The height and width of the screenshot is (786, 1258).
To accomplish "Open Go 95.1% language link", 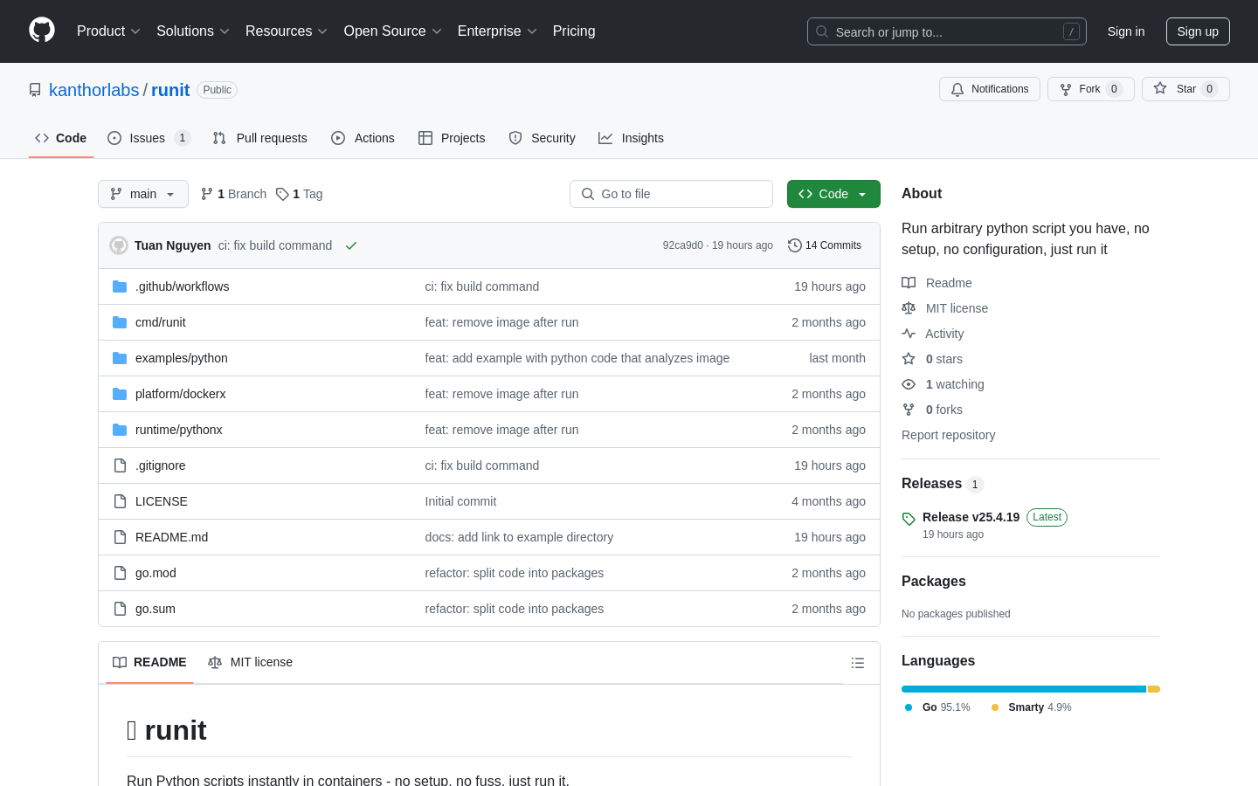I will [x=938, y=707].
